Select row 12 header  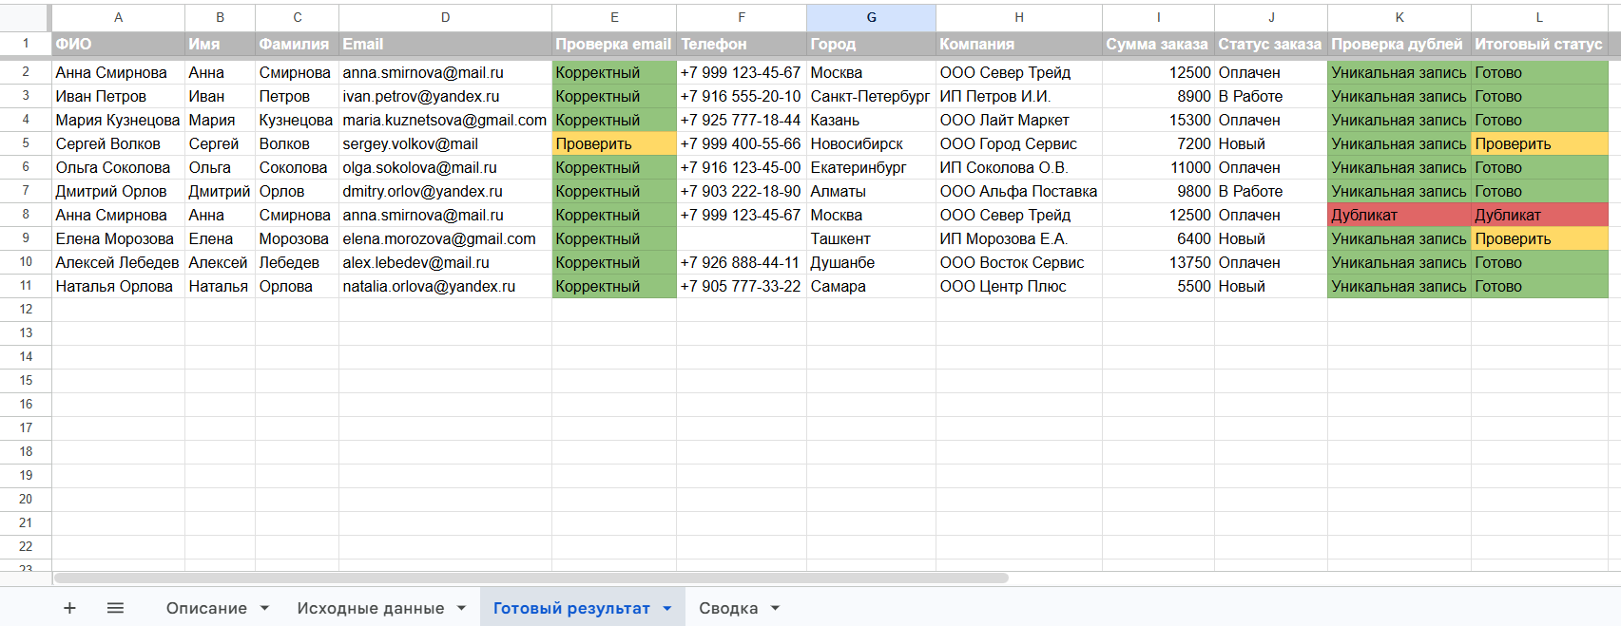(x=26, y=310)
